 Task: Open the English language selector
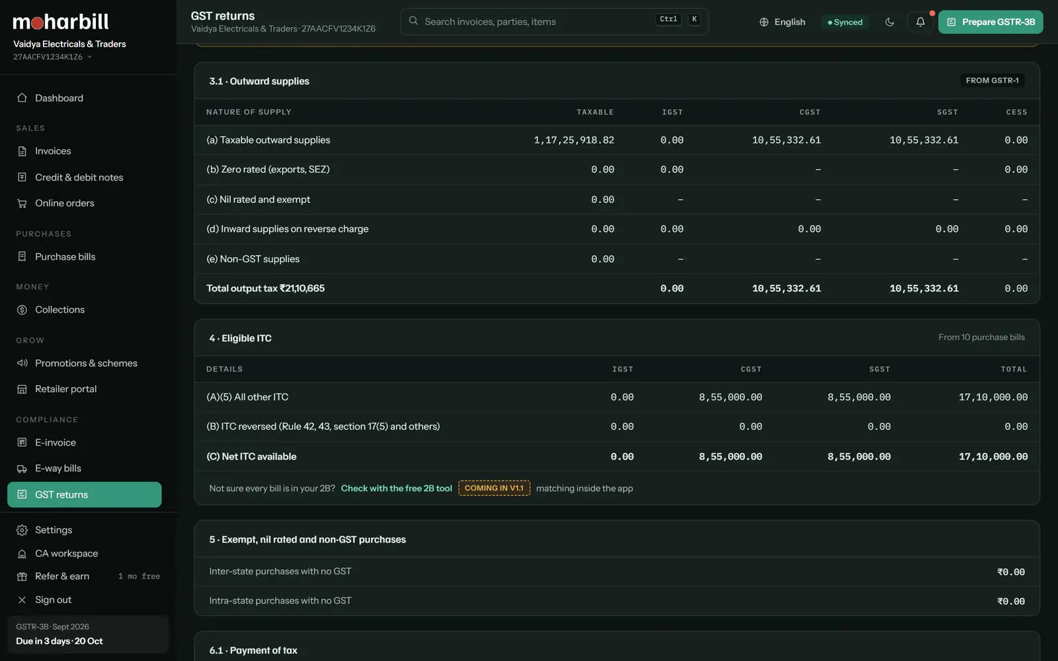(782, 22)
